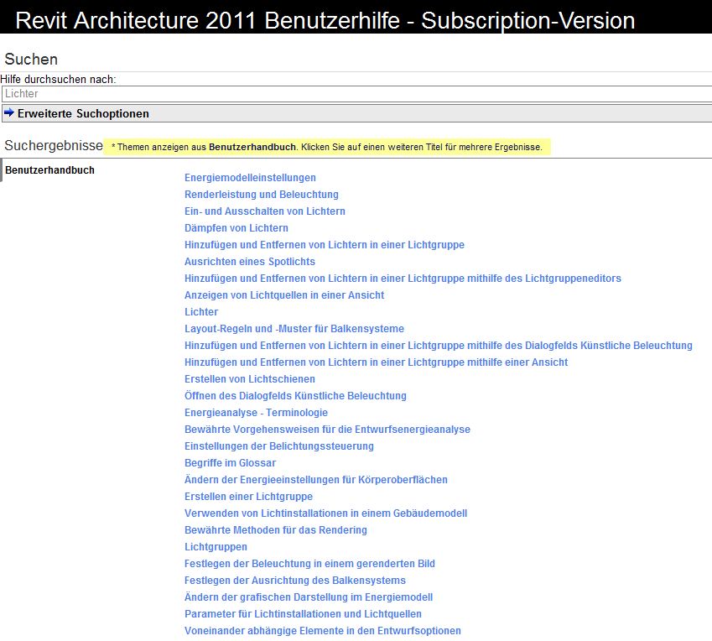This screenshot has height=641, width=712.
Task: Open Hinzufügen und Entfernen von Lichtern in einer Lichtgruppe
Action: 325,245
